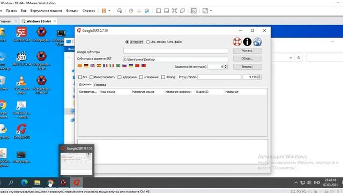Viewport: 343px width, 193px height.
Task: Open the MPC-HC x64 desktop icon
Action: [x=21, y=58]
